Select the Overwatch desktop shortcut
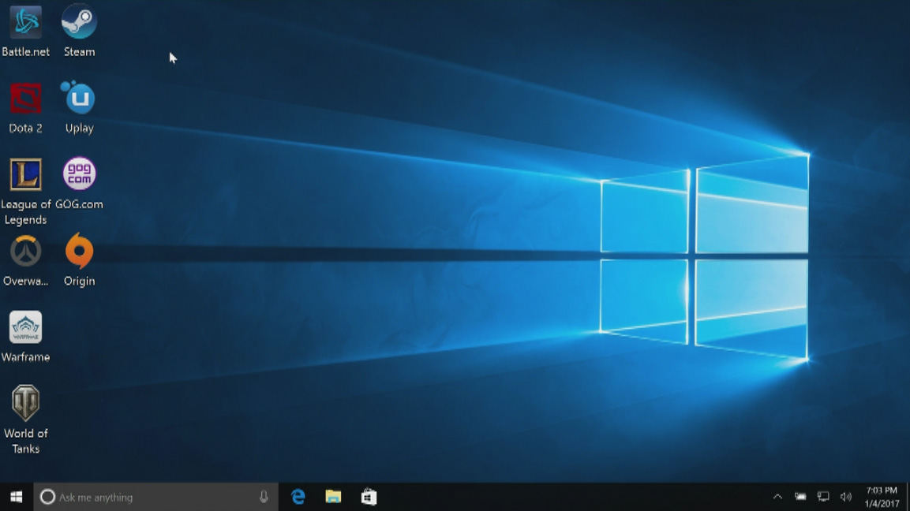910x511 pixels. click(25, 260)
